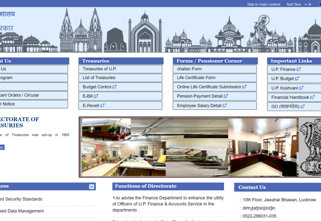Image resolution: width=321 pixels, height=221 pixels.
Task: Open the challan Form link
Action: 189,69
